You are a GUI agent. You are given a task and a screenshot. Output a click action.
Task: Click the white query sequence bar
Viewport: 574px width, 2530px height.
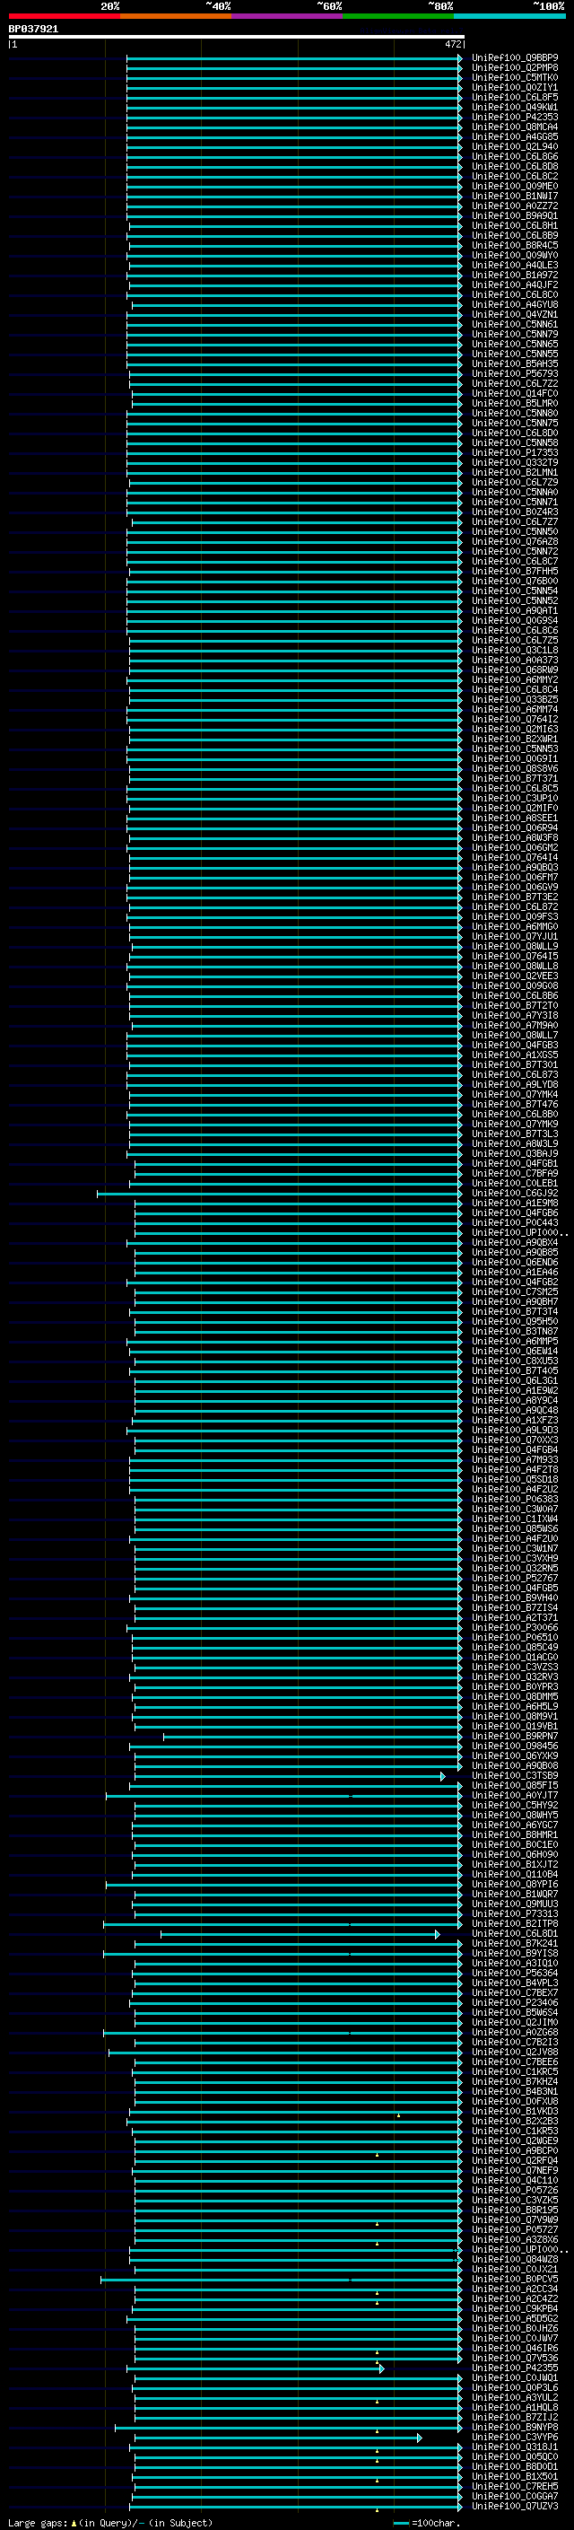pos(237,38)
